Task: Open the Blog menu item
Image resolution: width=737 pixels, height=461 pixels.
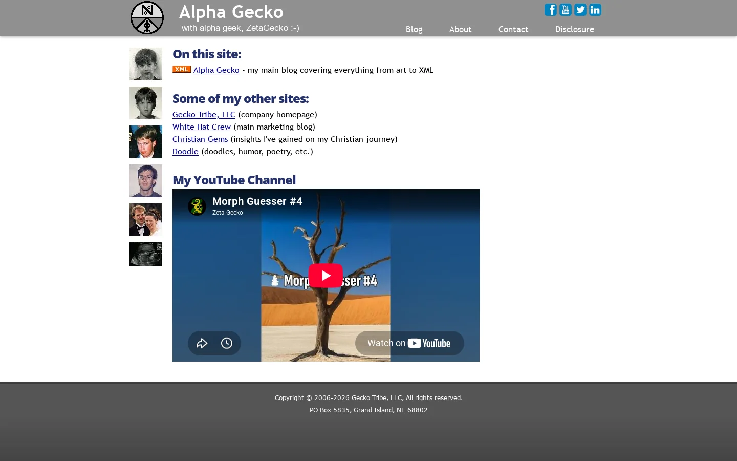Action: pos(414,29)
